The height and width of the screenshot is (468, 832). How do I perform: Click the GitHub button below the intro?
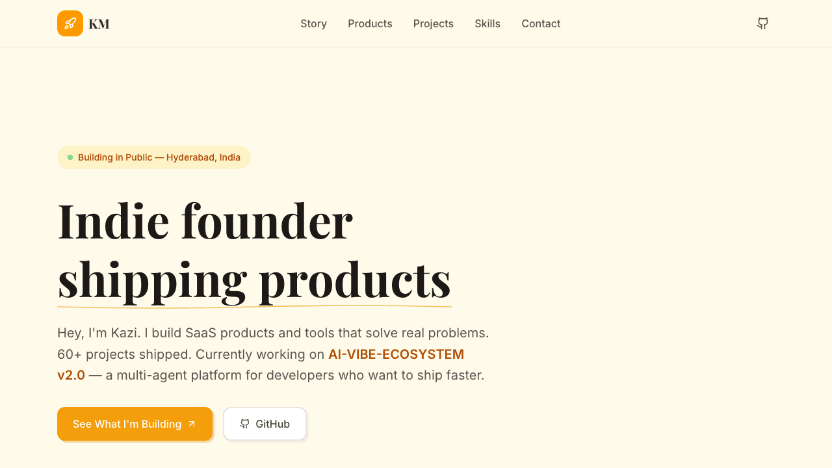[265, 424]
